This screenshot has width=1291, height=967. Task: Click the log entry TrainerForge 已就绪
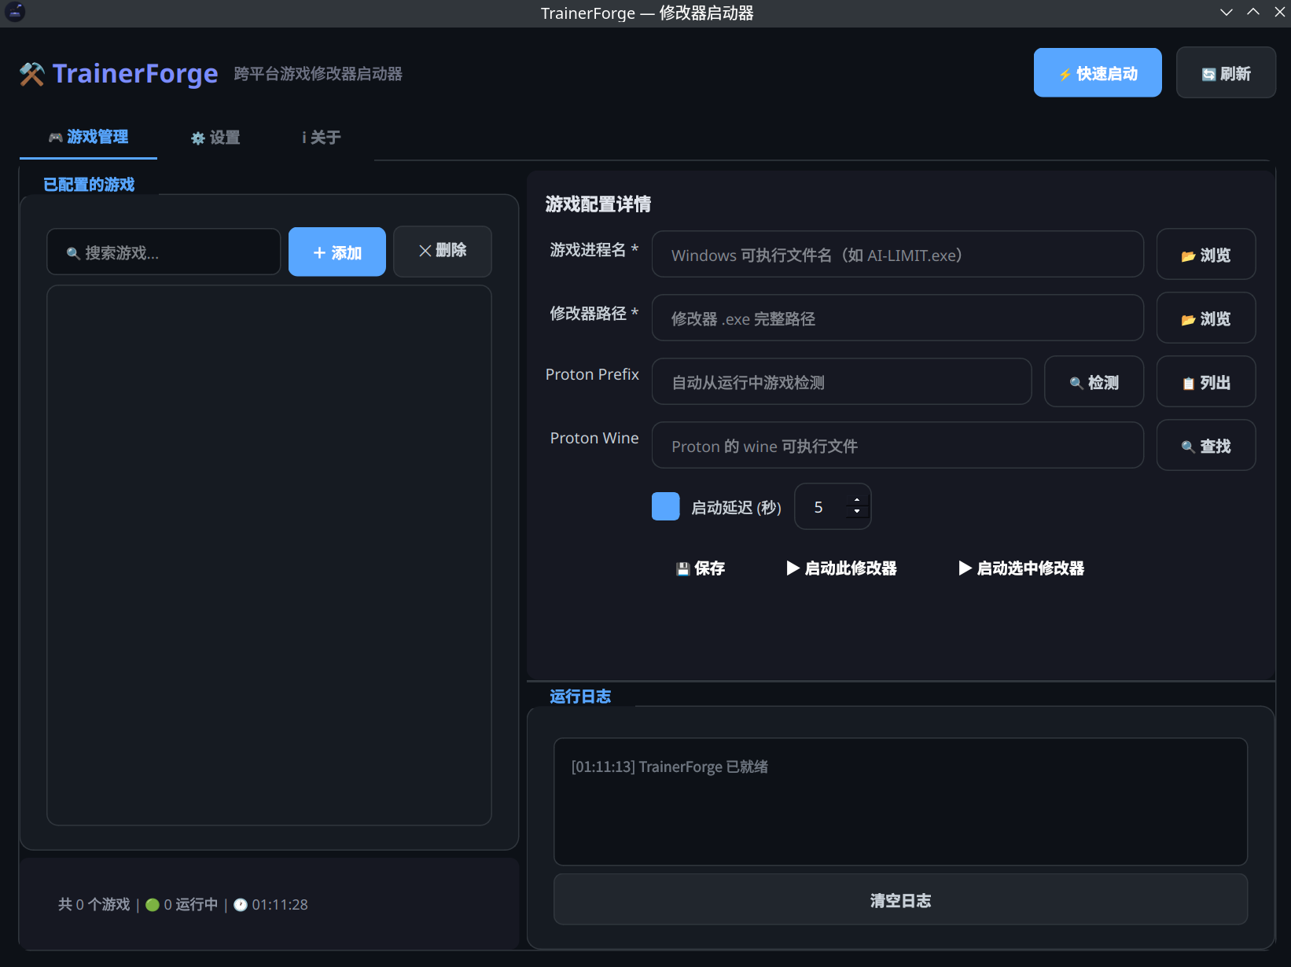(670, 767)
